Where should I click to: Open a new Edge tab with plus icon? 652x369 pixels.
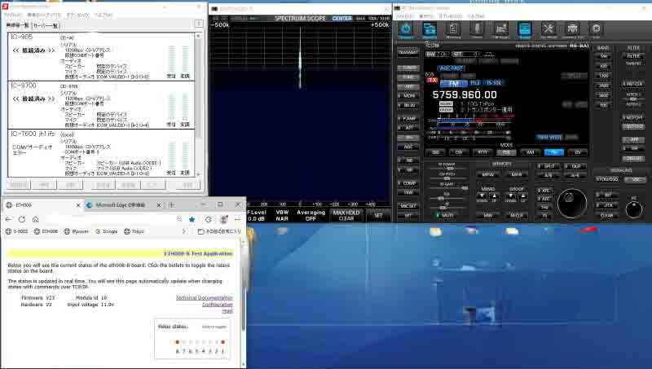[x=172, y=204]
